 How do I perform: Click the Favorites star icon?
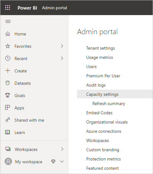pyautogui.click(x=8, y=46)
